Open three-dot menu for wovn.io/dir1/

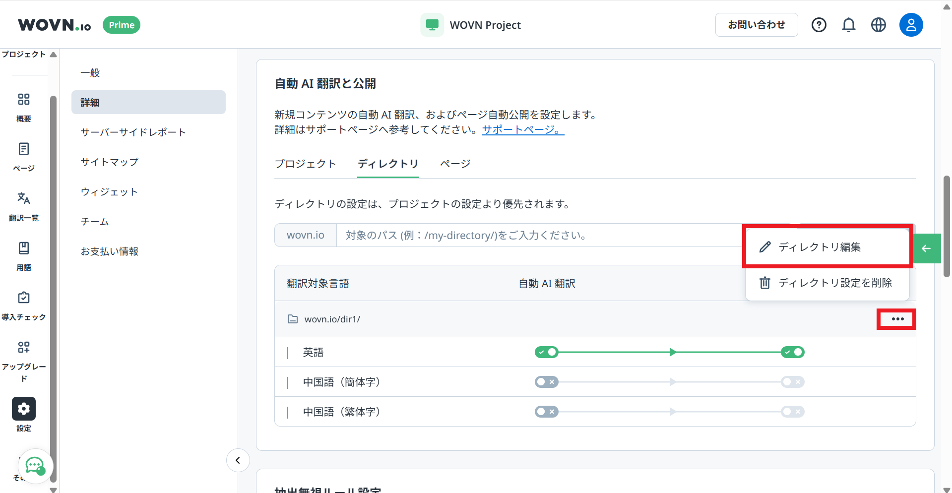897,319
